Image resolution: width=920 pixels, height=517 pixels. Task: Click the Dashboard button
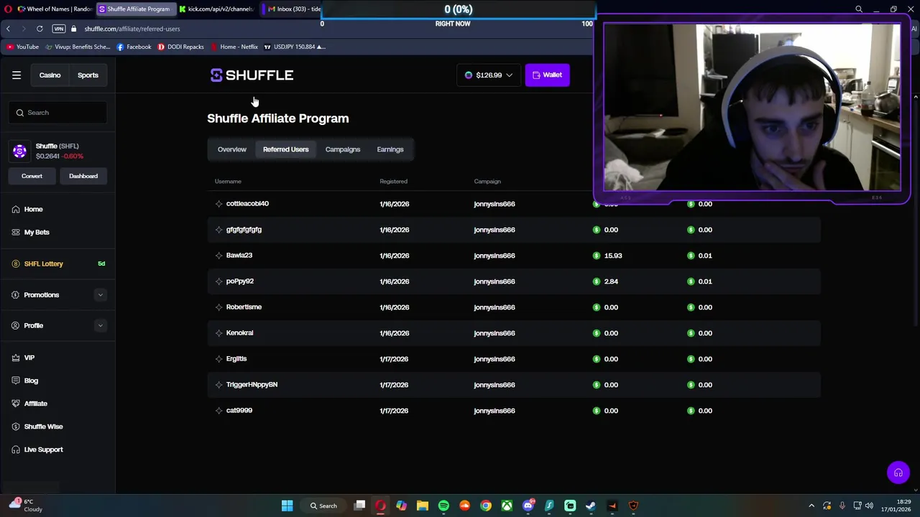pyautogui.click(x=83, y=176)
